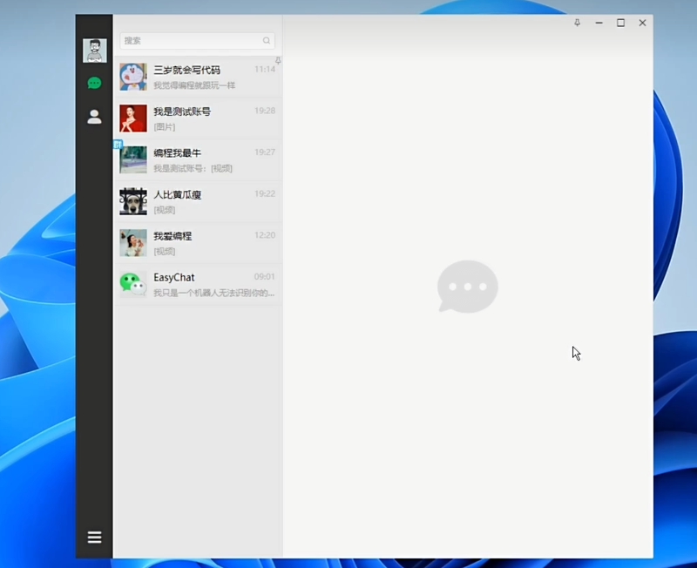Select the 编程我最牛 group conversation

pos(200,160)
